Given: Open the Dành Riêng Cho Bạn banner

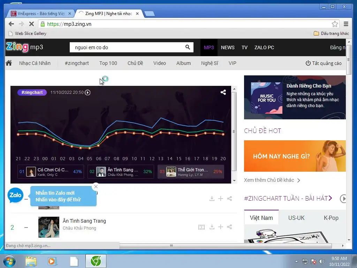Looking at the screenshot, I should tap(295, 97).
